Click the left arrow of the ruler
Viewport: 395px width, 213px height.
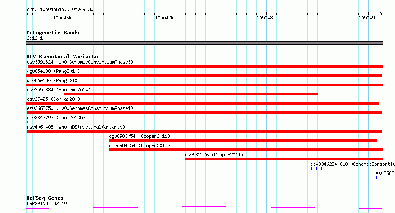pos(28,14)
